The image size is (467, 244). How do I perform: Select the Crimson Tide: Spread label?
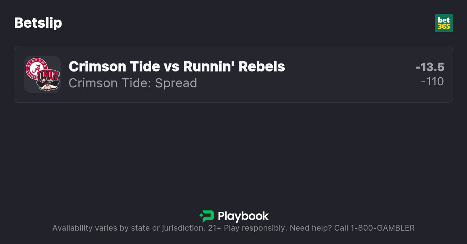(133, 83)
